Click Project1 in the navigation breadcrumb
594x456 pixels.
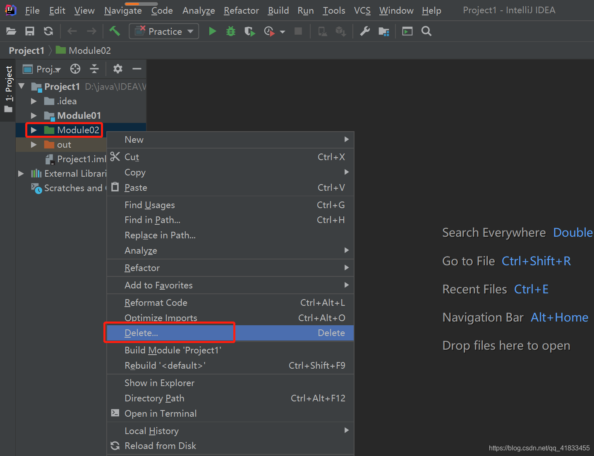coord(26,50)
